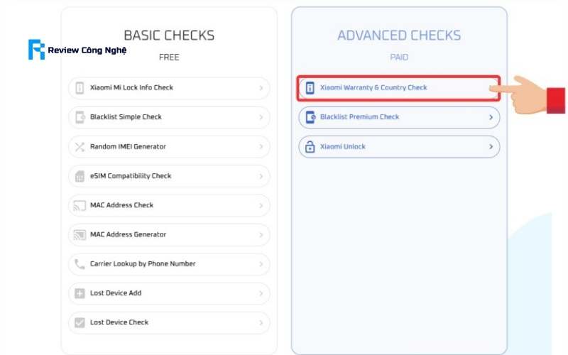Click the eSIM Compatibility SIM card icon
568x355 pixels.
click(x=80, y=176)
